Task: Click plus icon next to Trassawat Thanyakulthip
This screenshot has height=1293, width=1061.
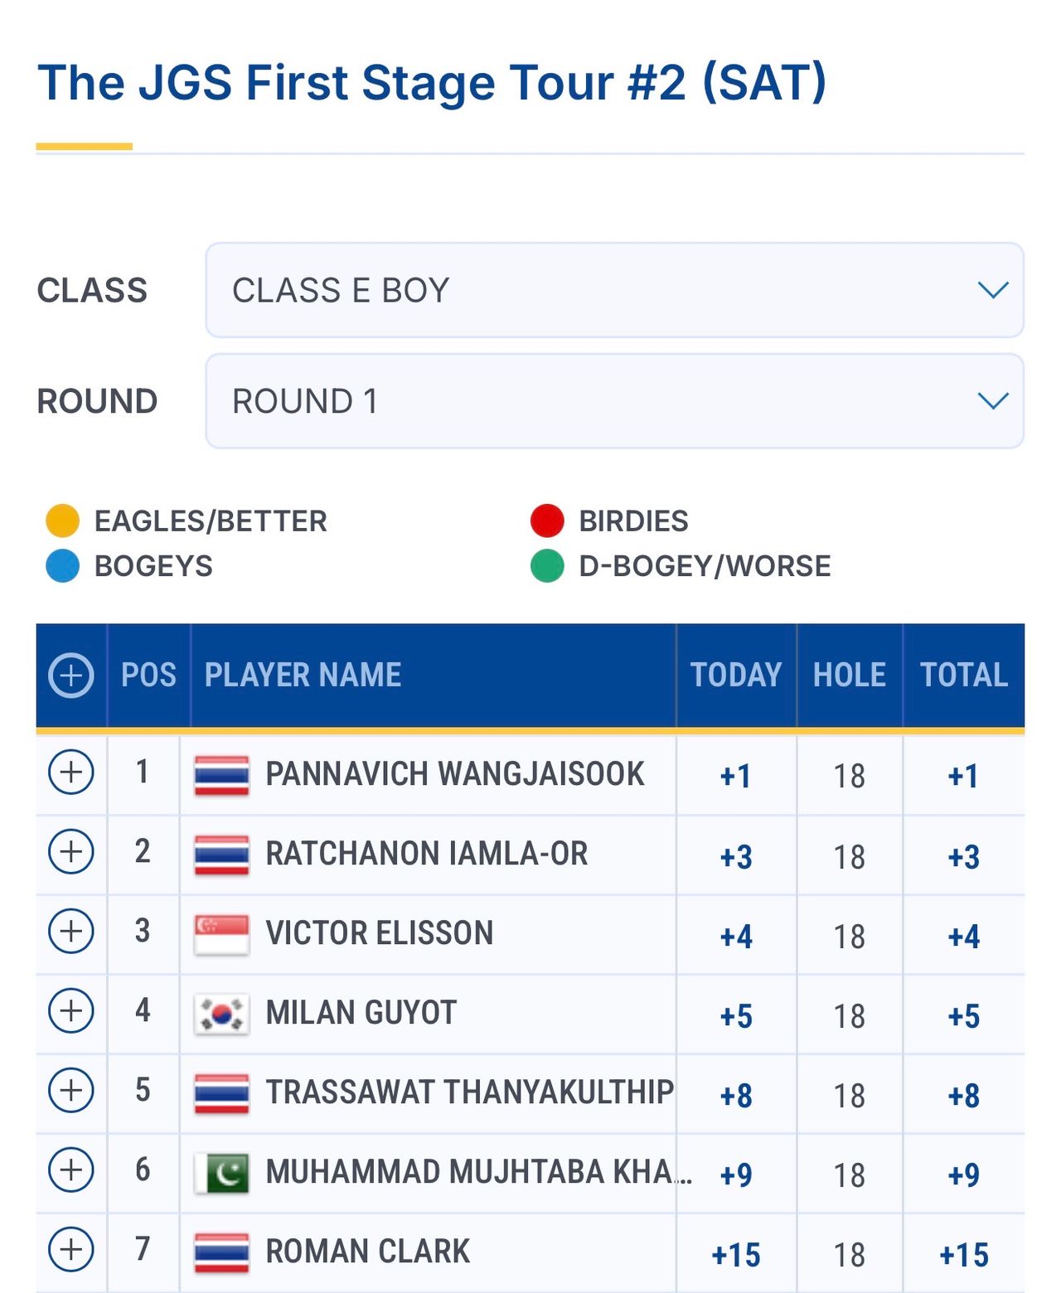Action: [71, 1091]
